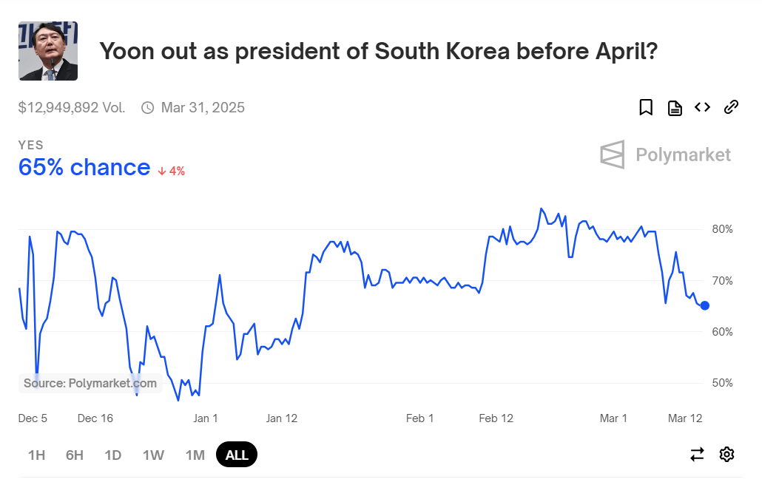Select the 1W time range
The height and width of the screenshot is (482, 762).
pos(153,455)
